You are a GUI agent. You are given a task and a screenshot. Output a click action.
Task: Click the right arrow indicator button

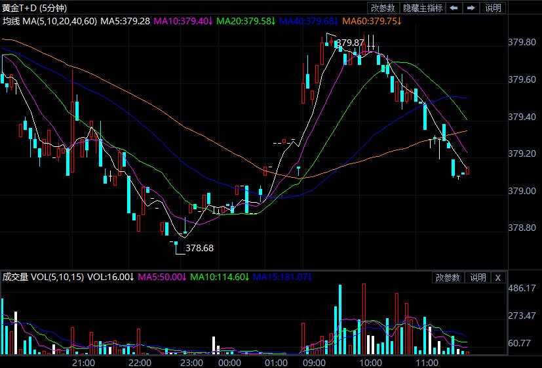click(x=471, y=8)
